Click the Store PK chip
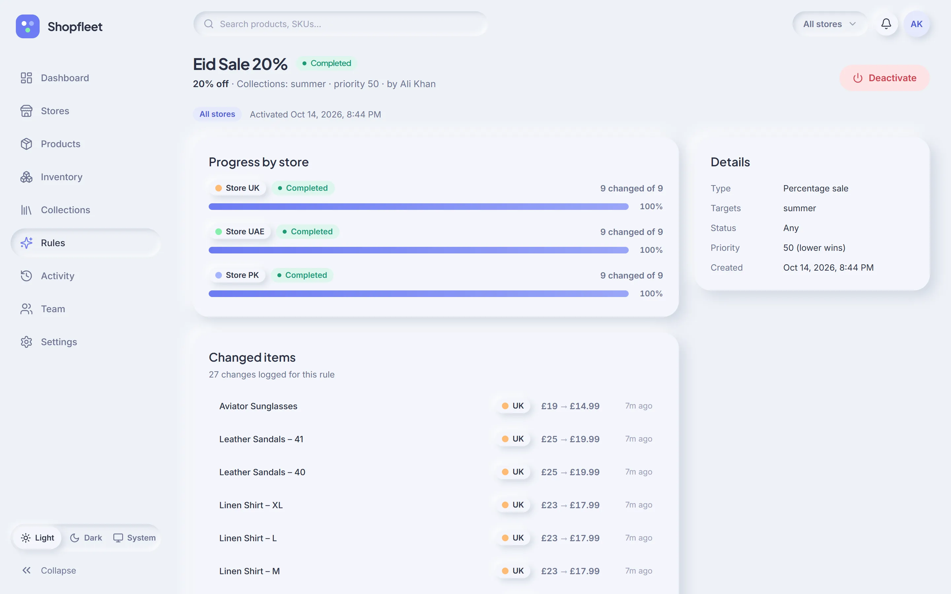Image resolution: width=951 pixels, height=594 pixels. click(237, 276)
